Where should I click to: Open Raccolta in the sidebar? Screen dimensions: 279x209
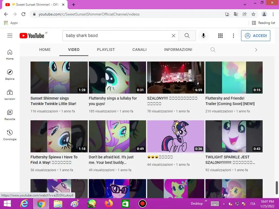(x=10, y=115)
